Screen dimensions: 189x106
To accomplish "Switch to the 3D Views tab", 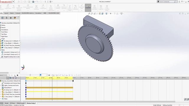I will (x=12, y=103).
